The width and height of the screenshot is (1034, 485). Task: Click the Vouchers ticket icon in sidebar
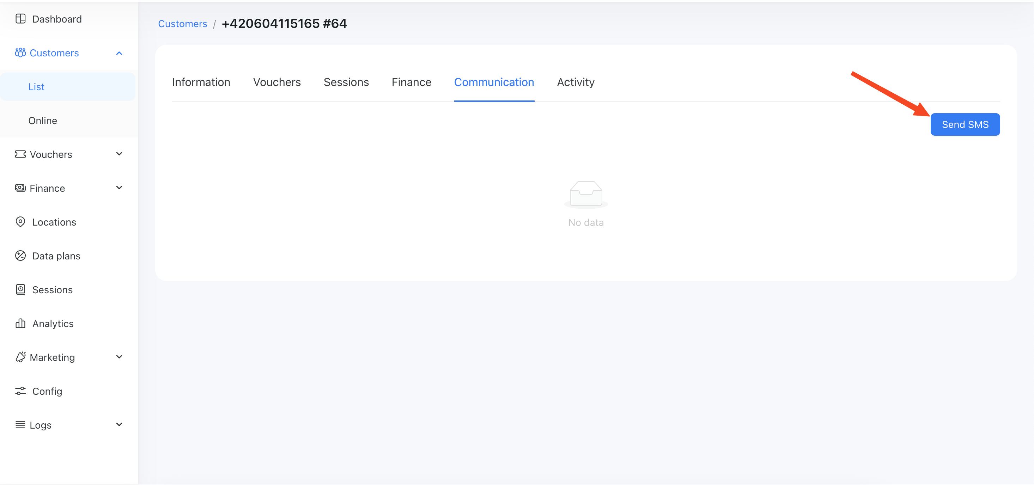pos(20,154)
